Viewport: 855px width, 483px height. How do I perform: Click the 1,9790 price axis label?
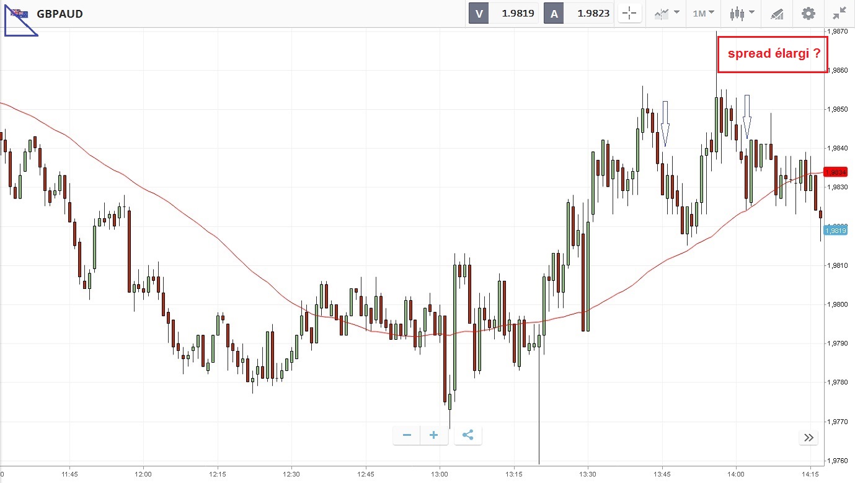point(836,344)
